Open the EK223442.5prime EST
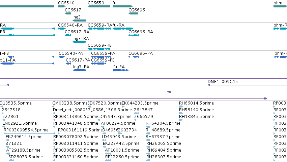This screenshot has height=162, width=287. coord(105,147)
